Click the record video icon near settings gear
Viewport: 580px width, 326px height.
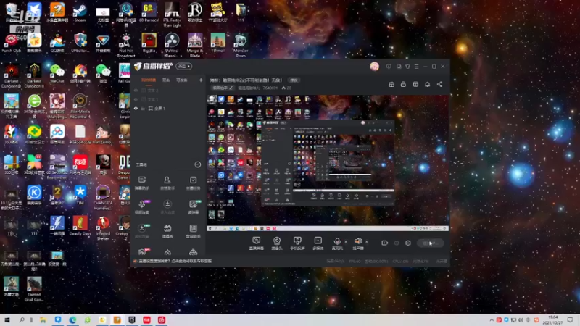pyautogui.click(x=385, y=243)
